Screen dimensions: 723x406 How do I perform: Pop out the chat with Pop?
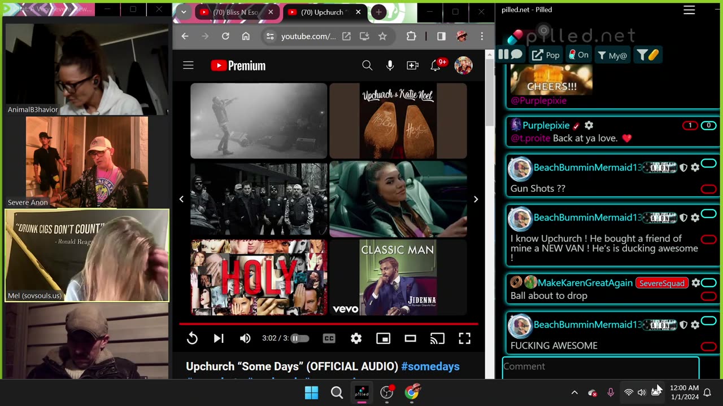pyautogui.click(x=546, y=55)
